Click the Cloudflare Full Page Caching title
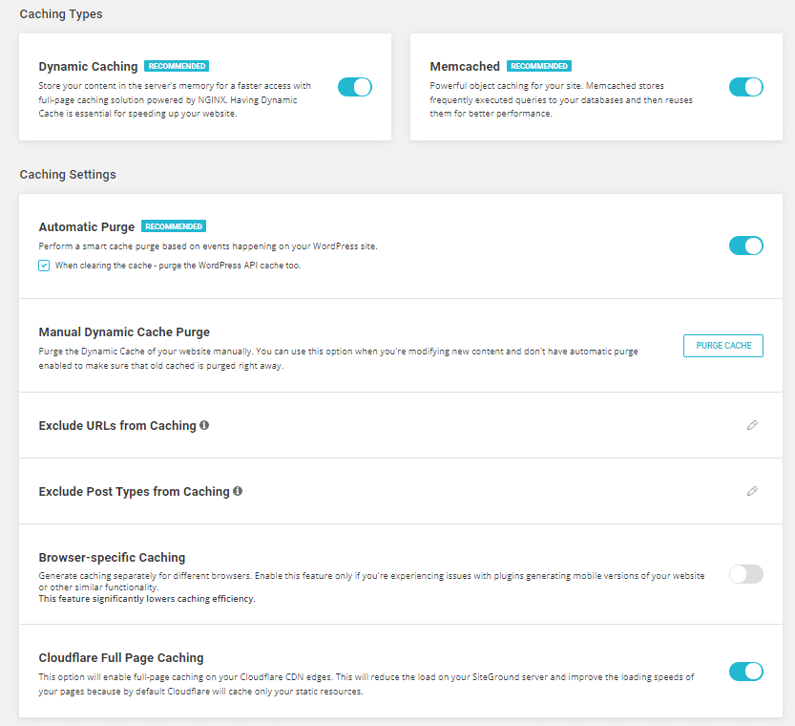 point(121,657)
